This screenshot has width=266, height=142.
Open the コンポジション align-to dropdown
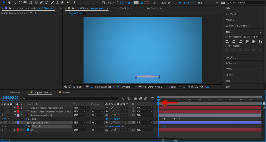252,37
